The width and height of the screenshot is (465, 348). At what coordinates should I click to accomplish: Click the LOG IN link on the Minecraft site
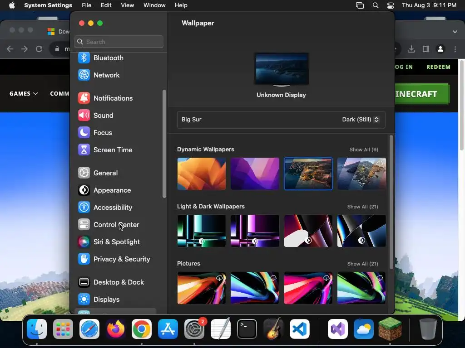404,67
